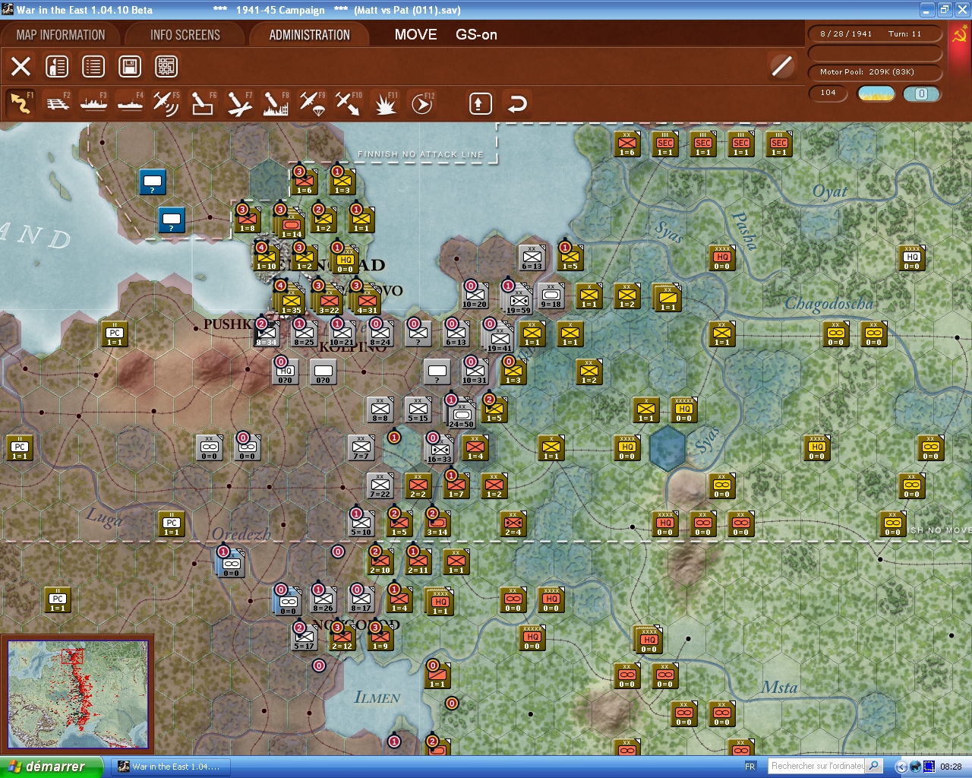972x778 pixels.
Task: Open the list report icon in the toolbar
Action: (x=93, y=67)
